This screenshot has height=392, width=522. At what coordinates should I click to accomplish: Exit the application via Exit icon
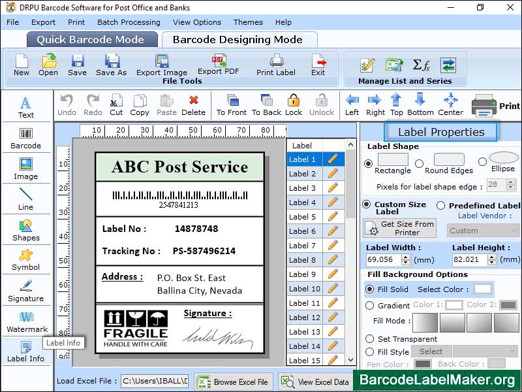click(318, 65)
